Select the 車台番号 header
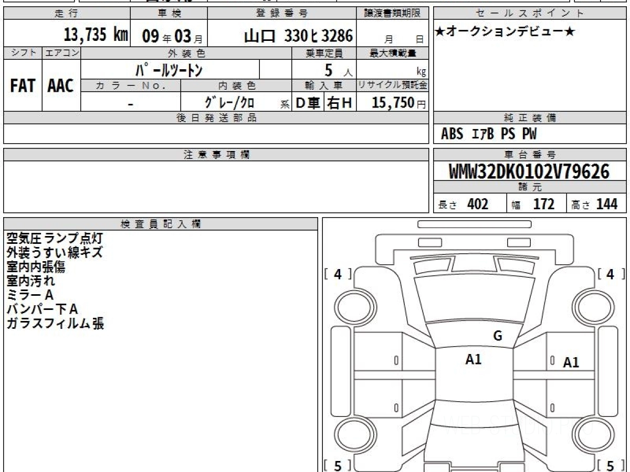This screenshot has width=630, height=472. pos(530,155)
